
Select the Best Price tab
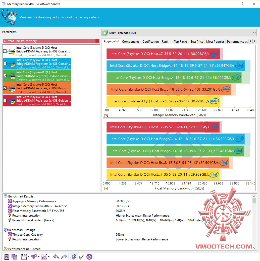(x=197, y=42)
